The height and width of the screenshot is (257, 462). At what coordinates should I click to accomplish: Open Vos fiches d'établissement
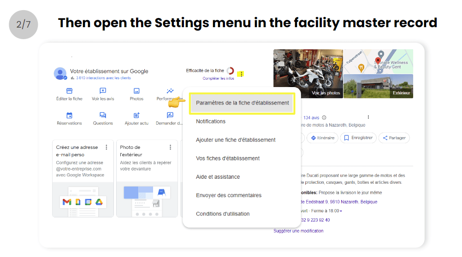[x=228, y=158]
